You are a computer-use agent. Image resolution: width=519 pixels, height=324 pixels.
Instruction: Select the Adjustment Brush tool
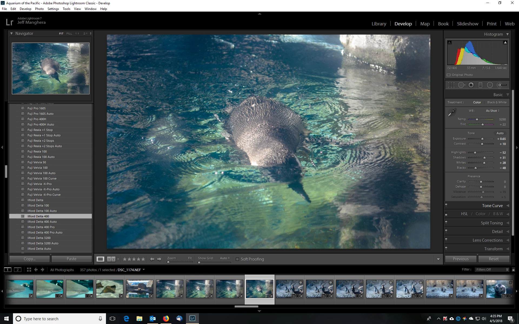(502, 85)
